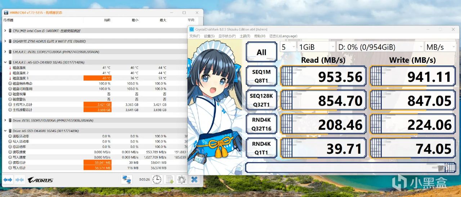This screenshot has height=197, width=461.
Task: Run the RND4K Q32T16 test button
Action: click(261, 123)
